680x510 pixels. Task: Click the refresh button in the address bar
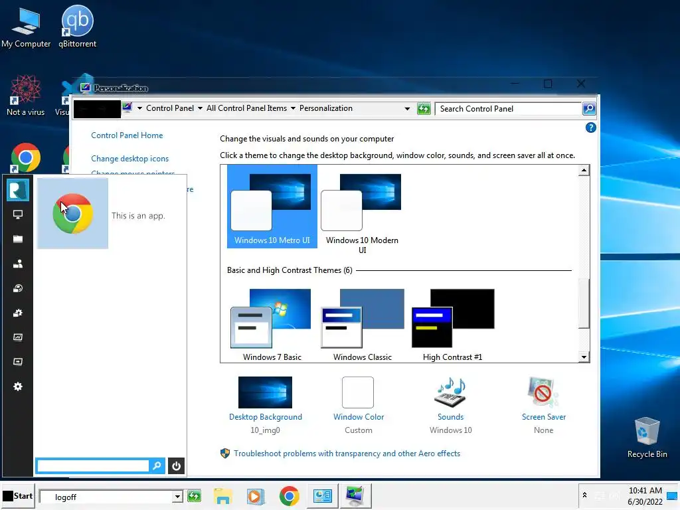(424, 108)
